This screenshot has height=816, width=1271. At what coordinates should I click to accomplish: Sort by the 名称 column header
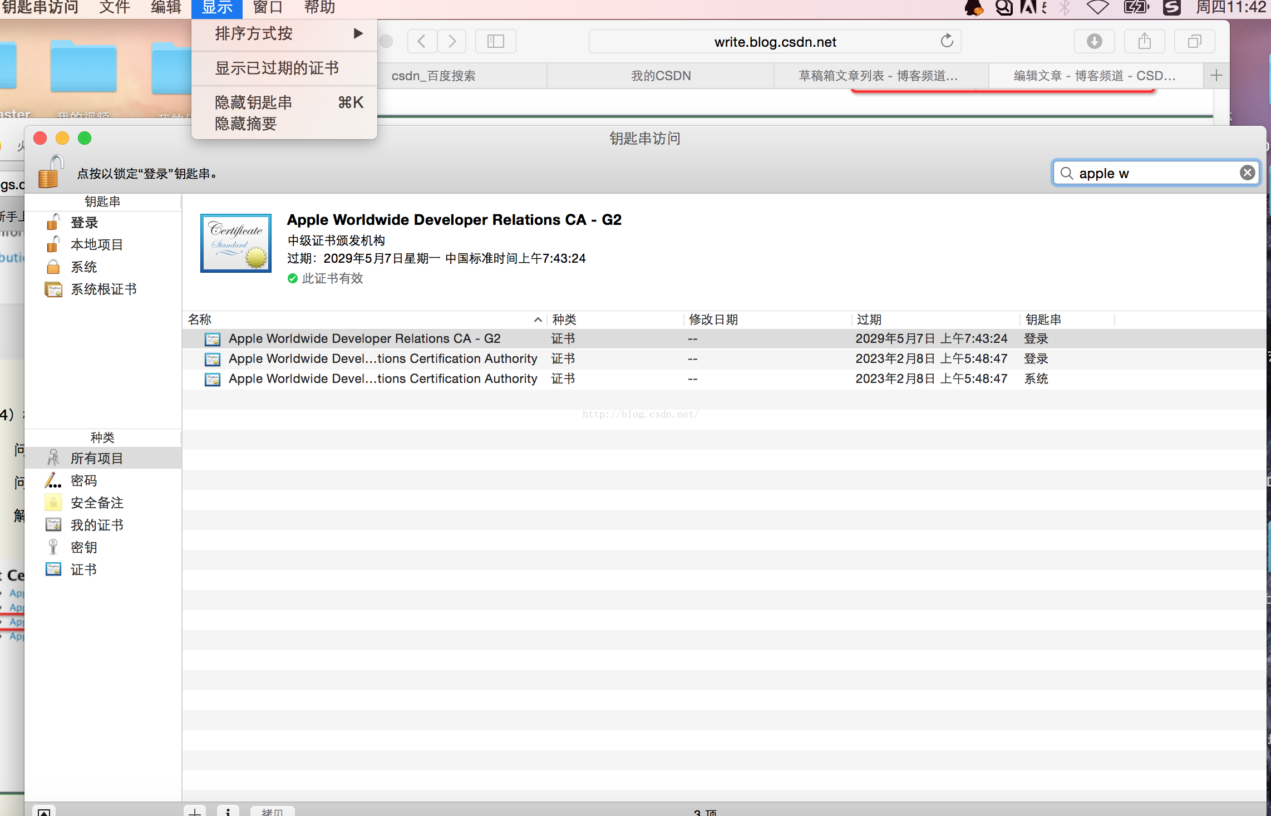point(364,319)
